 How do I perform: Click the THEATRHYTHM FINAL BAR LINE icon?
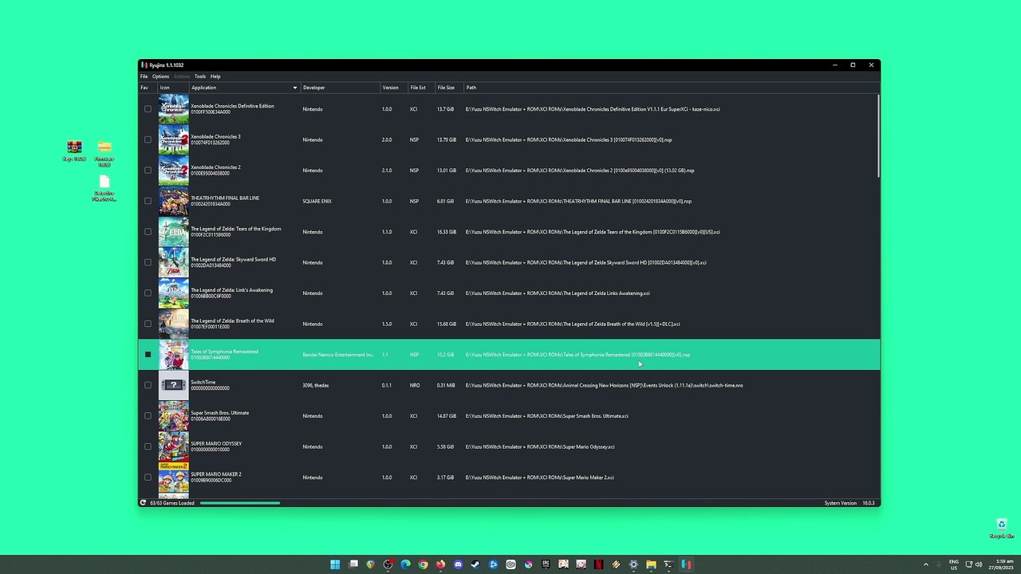tap(173, 201)
